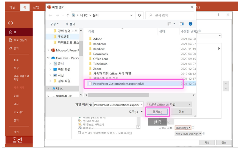The width and height of the screenshot is (238, 148).
Task: Go back using the backstage back arrow
Action: coord(10,23)
